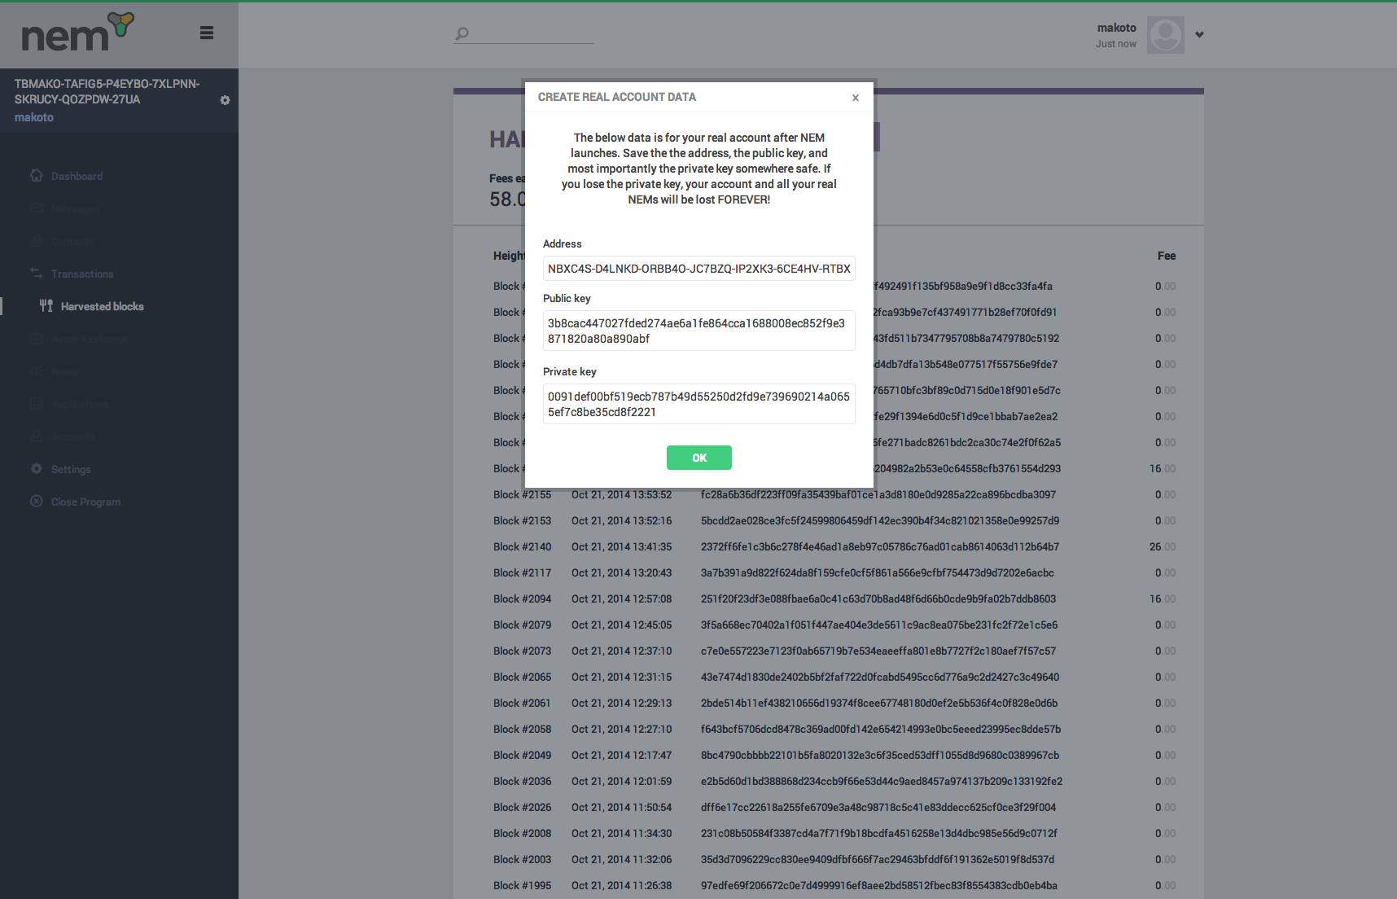Screen dimensions: 1397x899
Task: Click the Harvested blocks tools icon
Action: (x=46, y=305)
